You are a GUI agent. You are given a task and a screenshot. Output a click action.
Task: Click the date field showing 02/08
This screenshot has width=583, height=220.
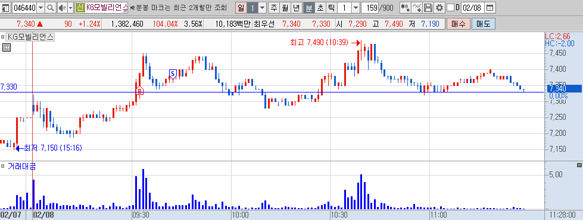click(473, 7)
